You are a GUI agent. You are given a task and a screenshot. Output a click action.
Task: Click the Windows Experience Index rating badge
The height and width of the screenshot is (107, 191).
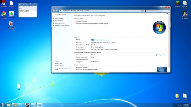(x=93, y=40)
